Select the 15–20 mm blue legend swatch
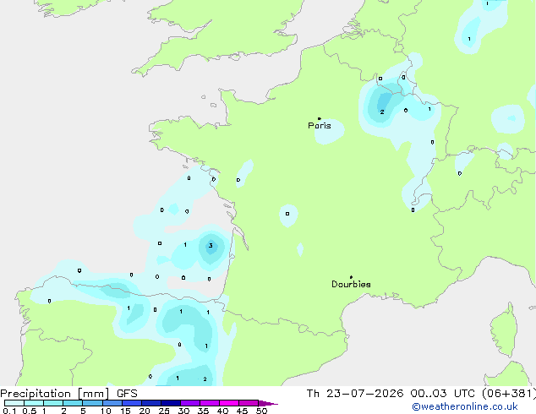 tap(132, 403)
